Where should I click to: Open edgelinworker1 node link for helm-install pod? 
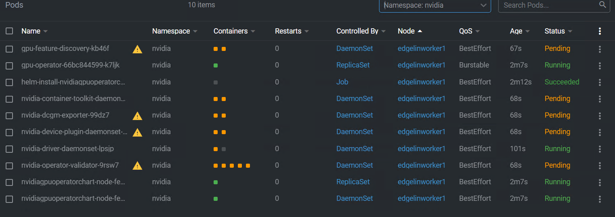(x=421, y=82)
